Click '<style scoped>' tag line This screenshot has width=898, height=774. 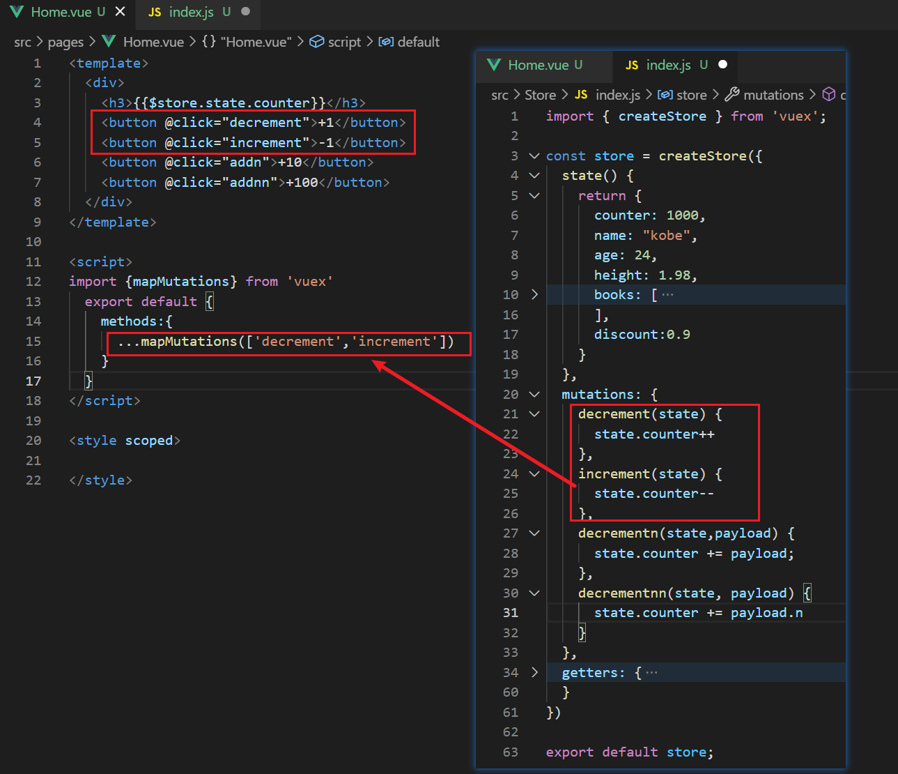point(125,441)
